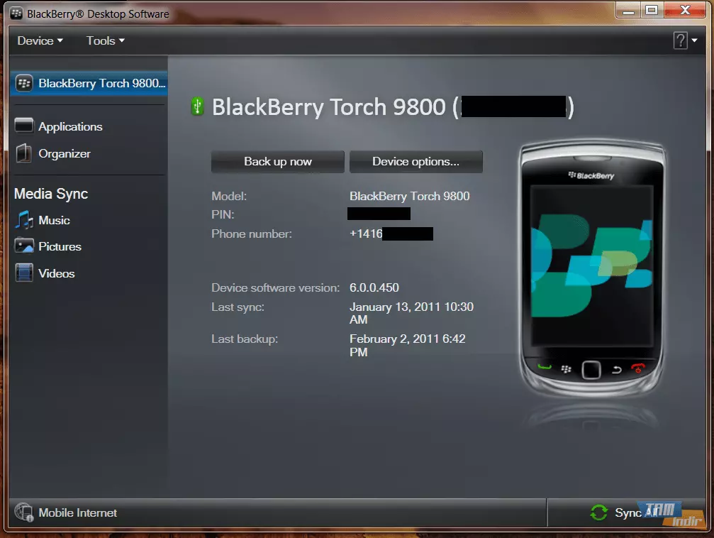Click the app icon in the title bar

(x=16, y=13)
